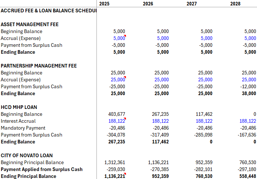257x179 pixels.
Task: Select blue 188,122 interest accrual cell for 2028
Action: [x=248, y=121]
